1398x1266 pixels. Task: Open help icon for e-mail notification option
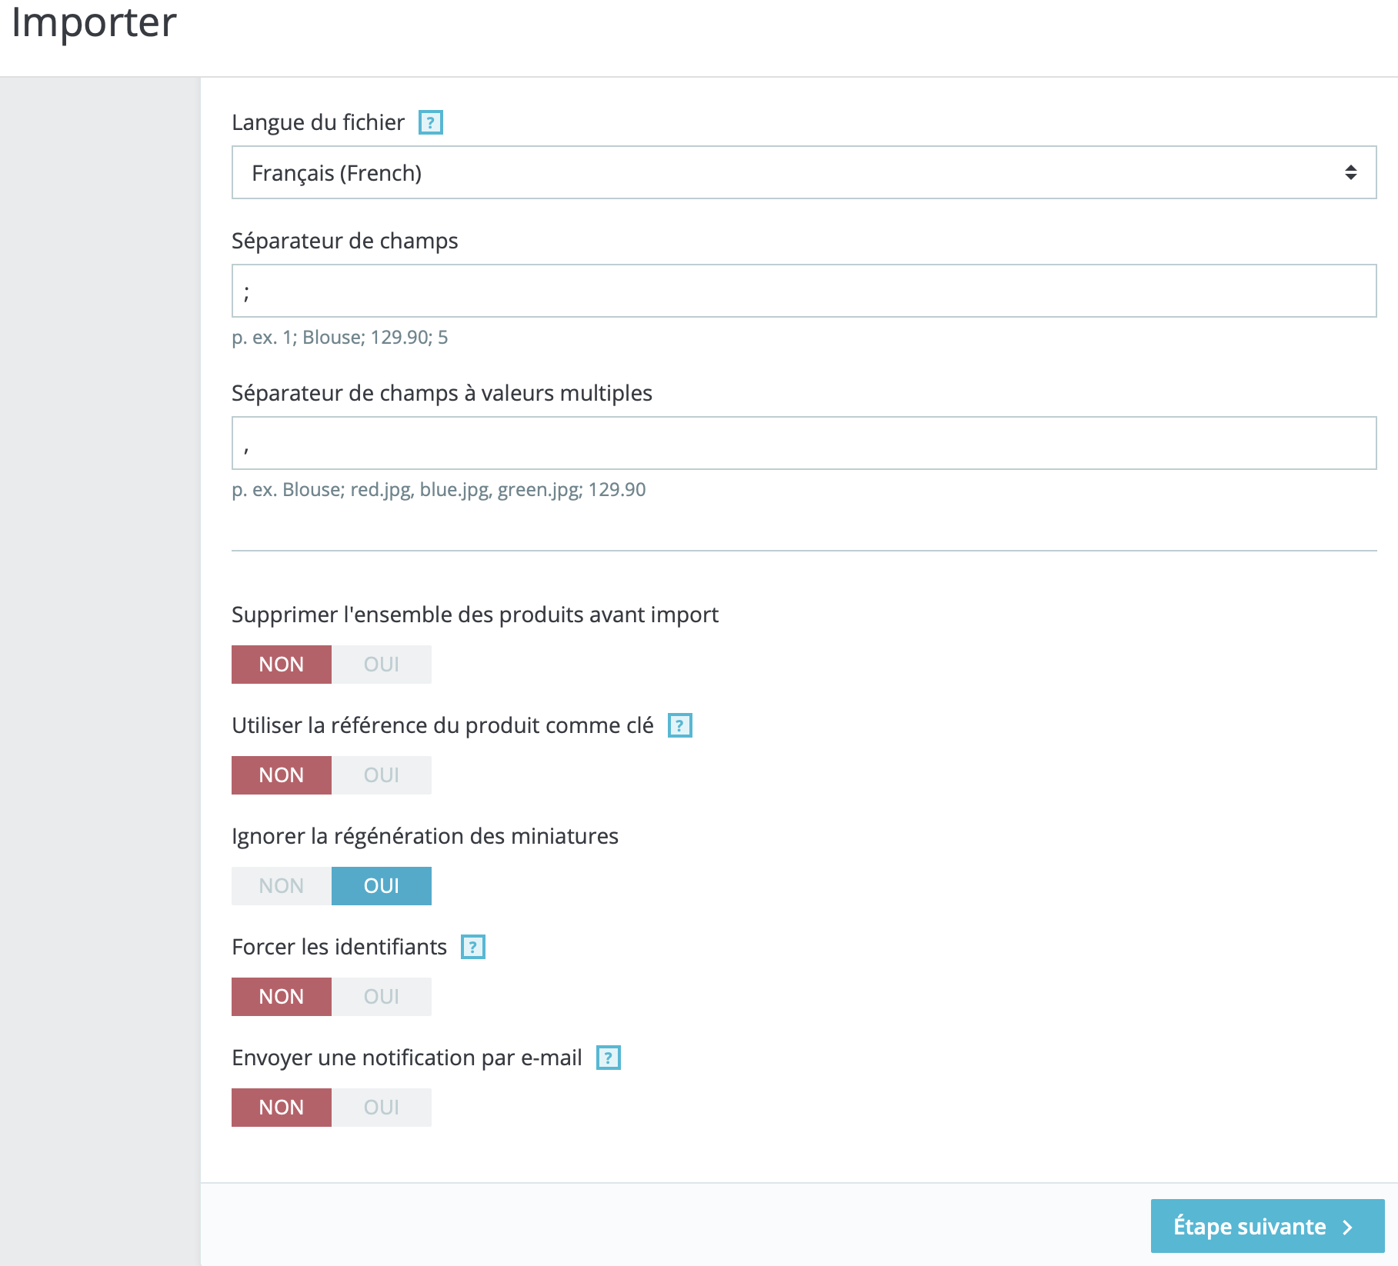click(609, 1058)
